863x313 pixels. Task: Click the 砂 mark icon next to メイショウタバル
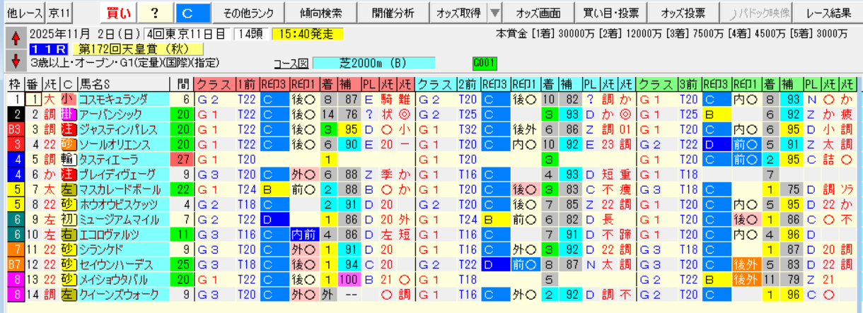pyautogui.click(x=68, y=279)
